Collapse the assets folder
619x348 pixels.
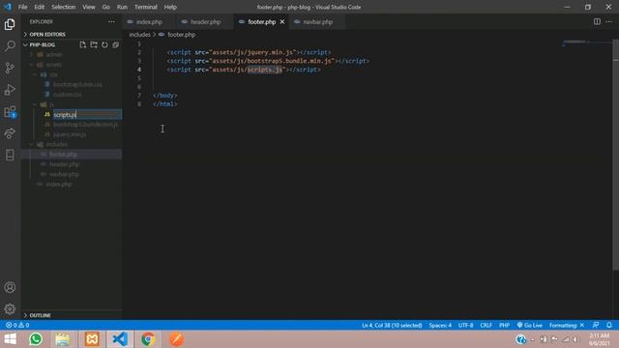pyautogui.click(x=54, y=65)
